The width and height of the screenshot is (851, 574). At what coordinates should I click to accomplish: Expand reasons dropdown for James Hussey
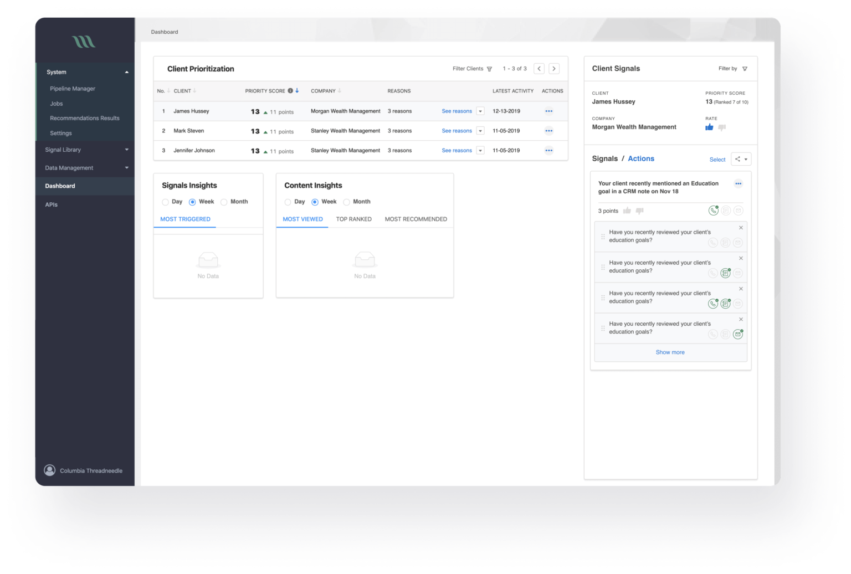tap(480, 111)
